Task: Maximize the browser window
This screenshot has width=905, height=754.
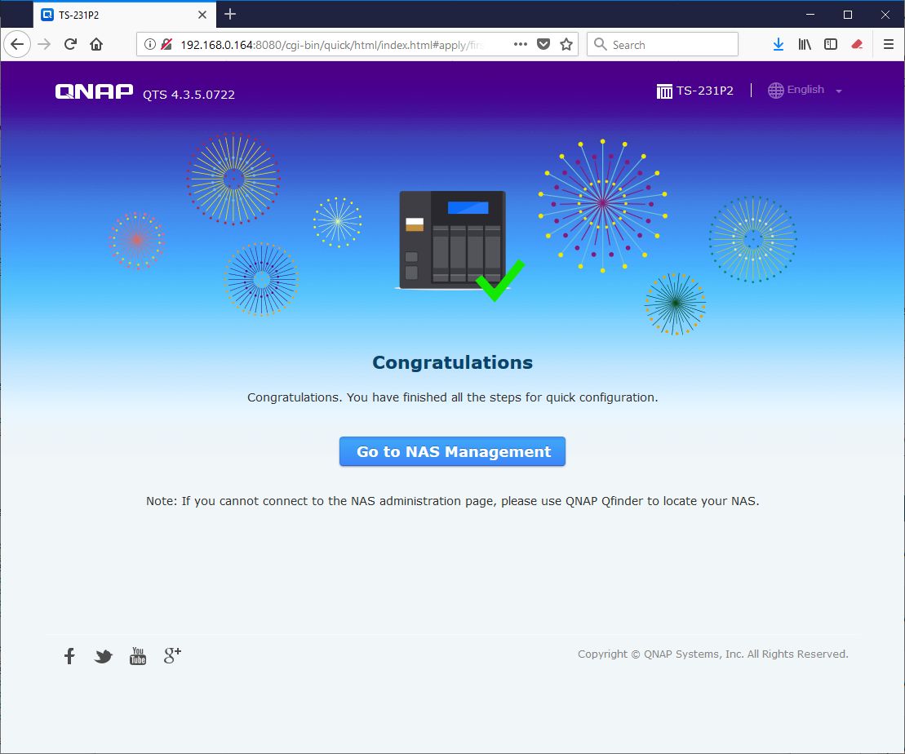Action: [848, 15]
